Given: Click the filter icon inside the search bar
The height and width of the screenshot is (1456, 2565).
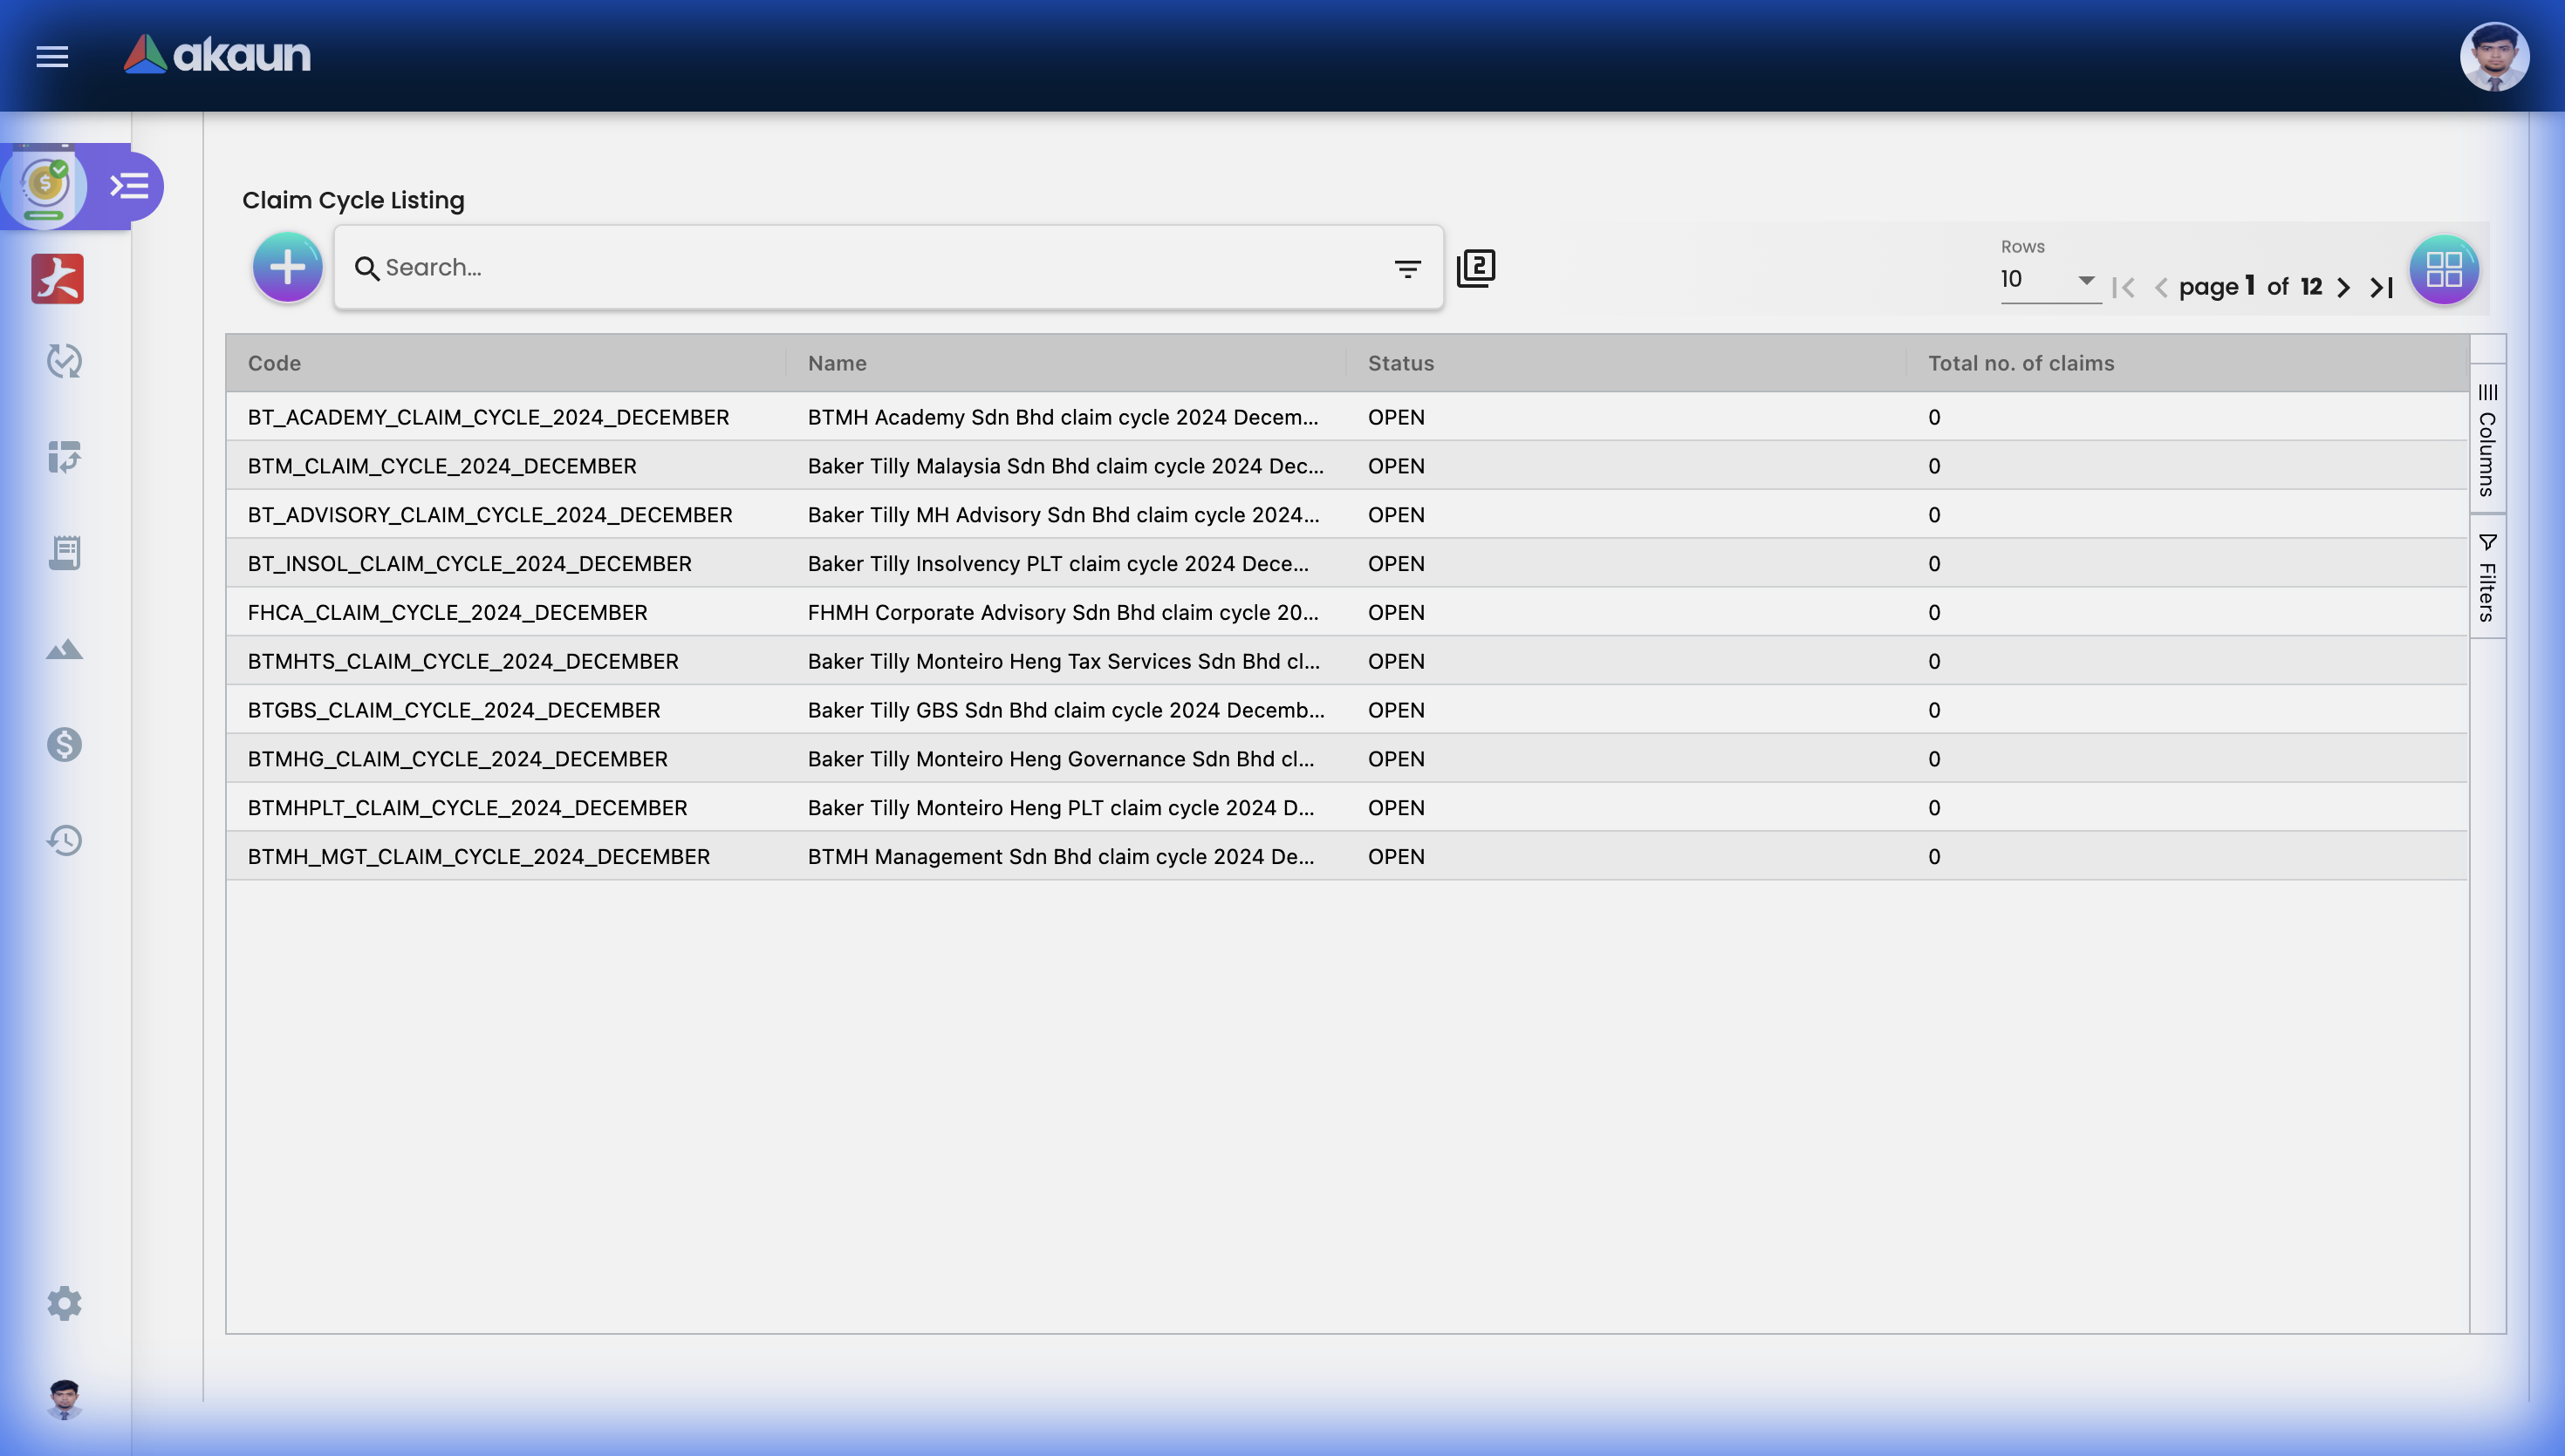Looking at the screenshot, I should click(1406, 268).
